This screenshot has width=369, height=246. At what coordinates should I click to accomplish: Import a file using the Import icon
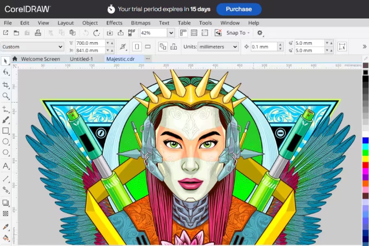[110, 33]
